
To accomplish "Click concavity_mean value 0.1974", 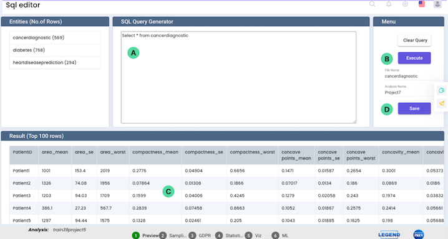I will pyautogui.click(x=389, y=195).
